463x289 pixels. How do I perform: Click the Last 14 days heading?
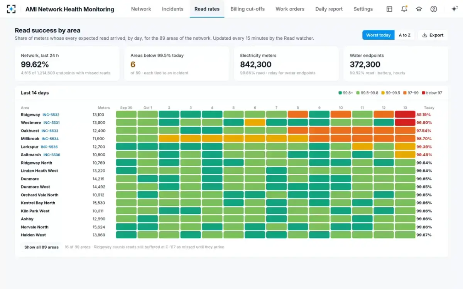pos(35,93)
